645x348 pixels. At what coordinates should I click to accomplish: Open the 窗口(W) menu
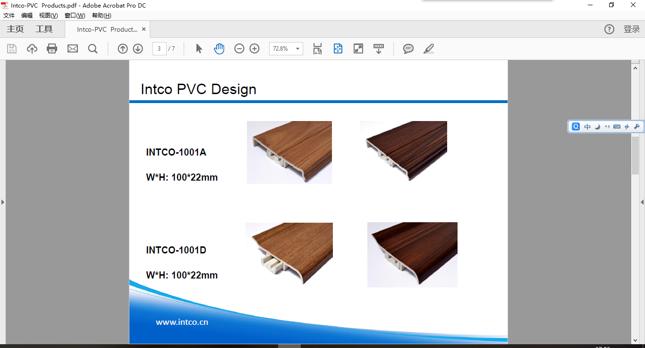point(75,16)
